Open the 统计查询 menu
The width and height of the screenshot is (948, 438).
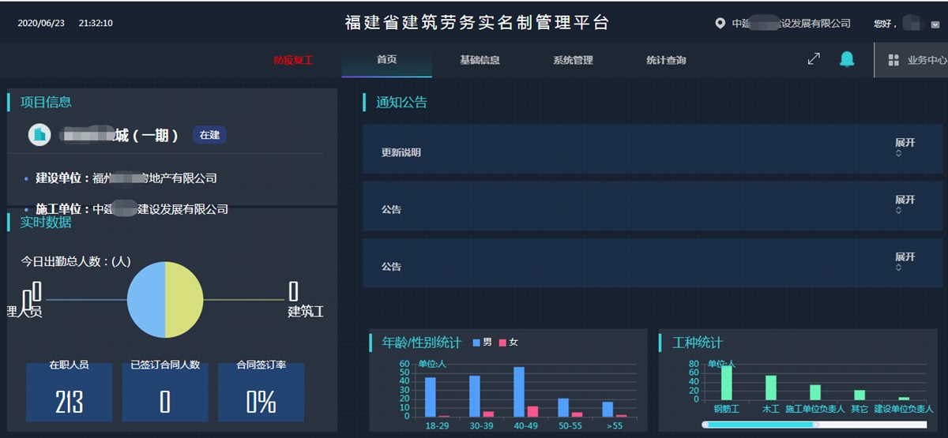pyautogui.click(x=666, y=60)
